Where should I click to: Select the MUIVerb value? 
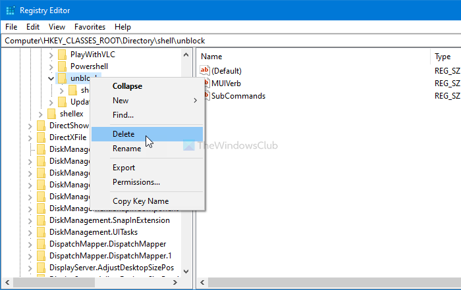[x=226, y=84]
